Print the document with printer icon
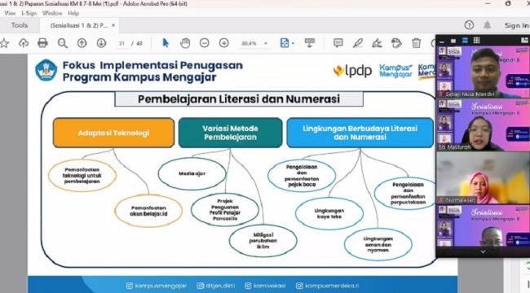Screen dimensions: 530x293 tap(42, 43)
